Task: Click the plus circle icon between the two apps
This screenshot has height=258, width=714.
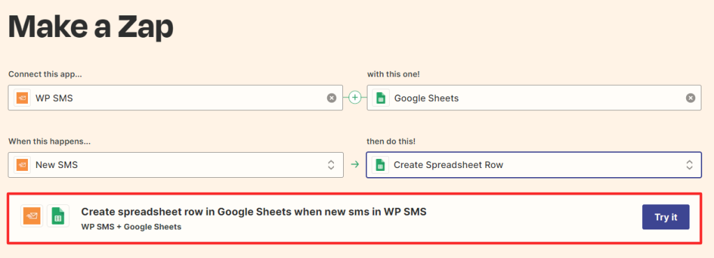Action: [x=355, y=98]
